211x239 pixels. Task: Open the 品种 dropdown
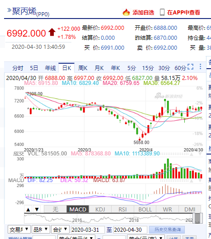[41, 230]
